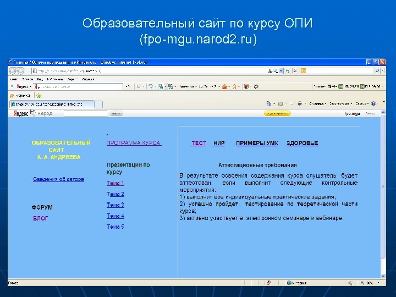This screenshot has width=396, height=297.
Task: Click the Home page icon in command bar
Action: 268,103
